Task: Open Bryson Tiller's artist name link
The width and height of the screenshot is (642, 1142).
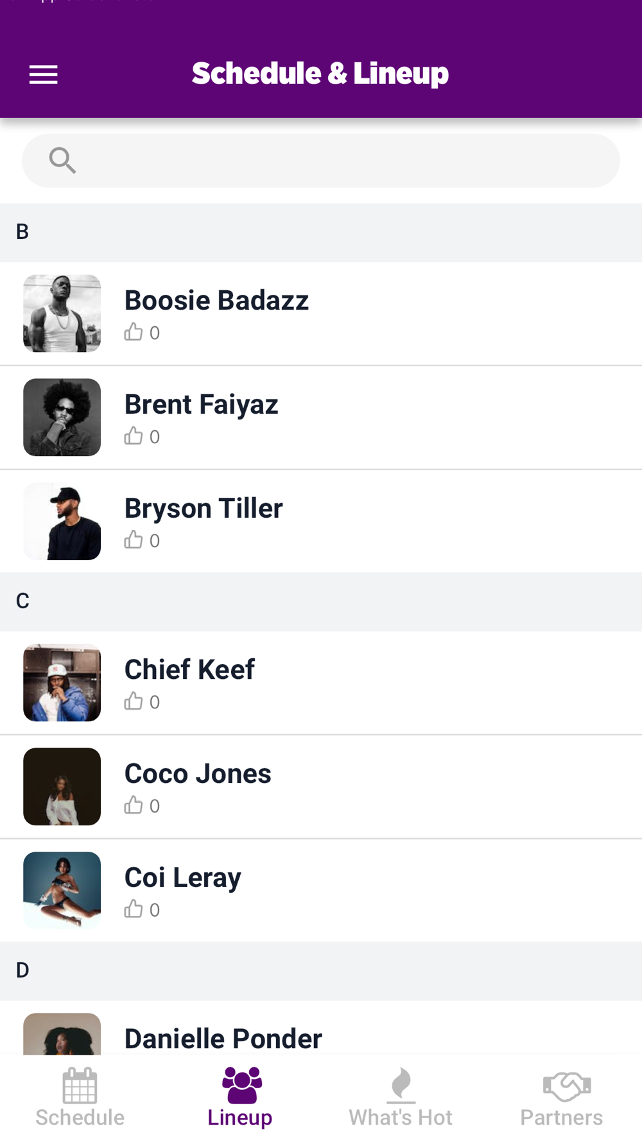Action: 204,508
